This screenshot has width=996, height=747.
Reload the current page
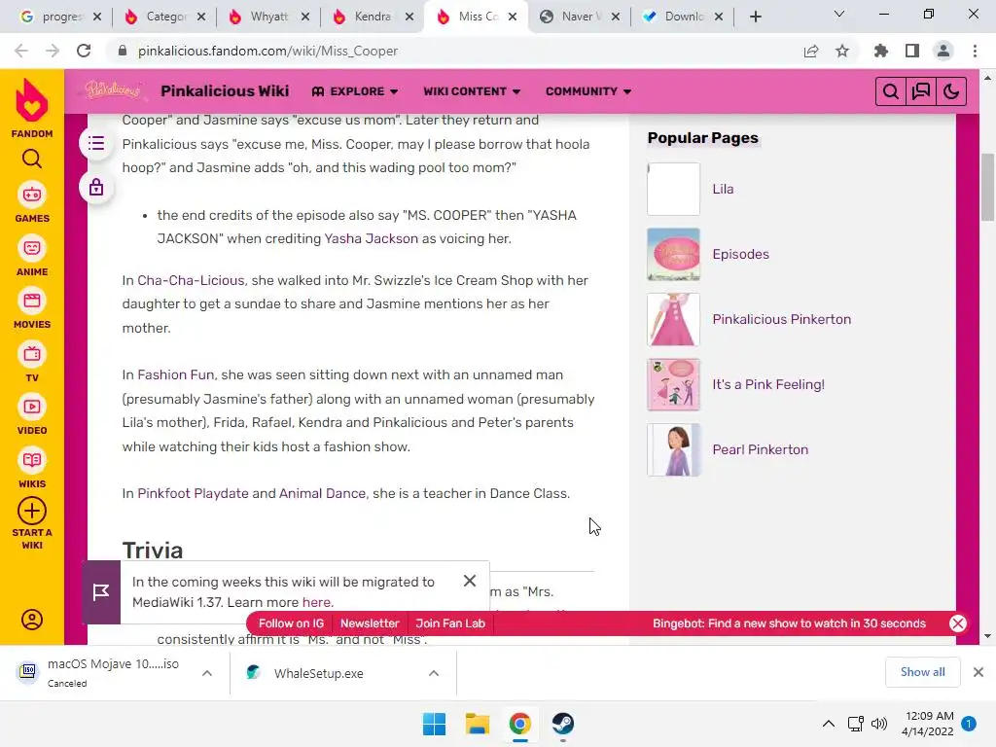coord(84,51)
